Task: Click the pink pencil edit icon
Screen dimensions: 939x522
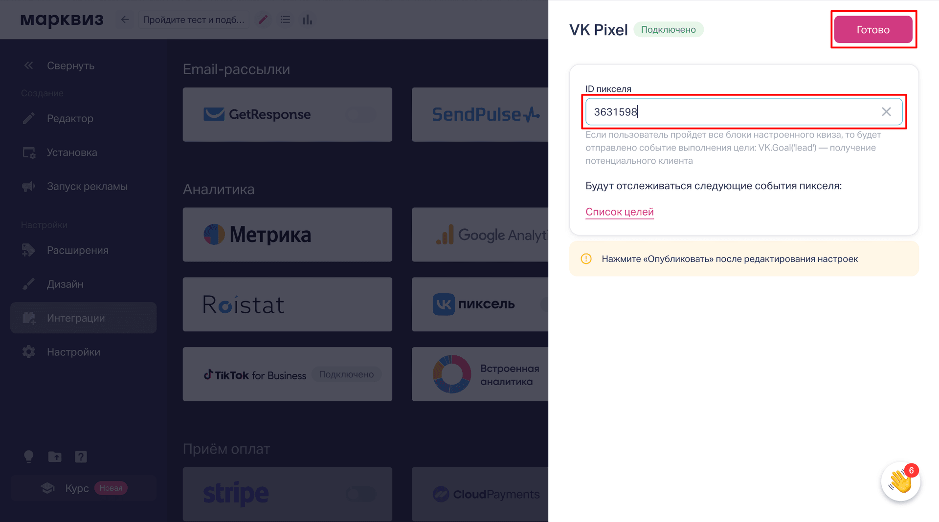Action: pos(263,20)
